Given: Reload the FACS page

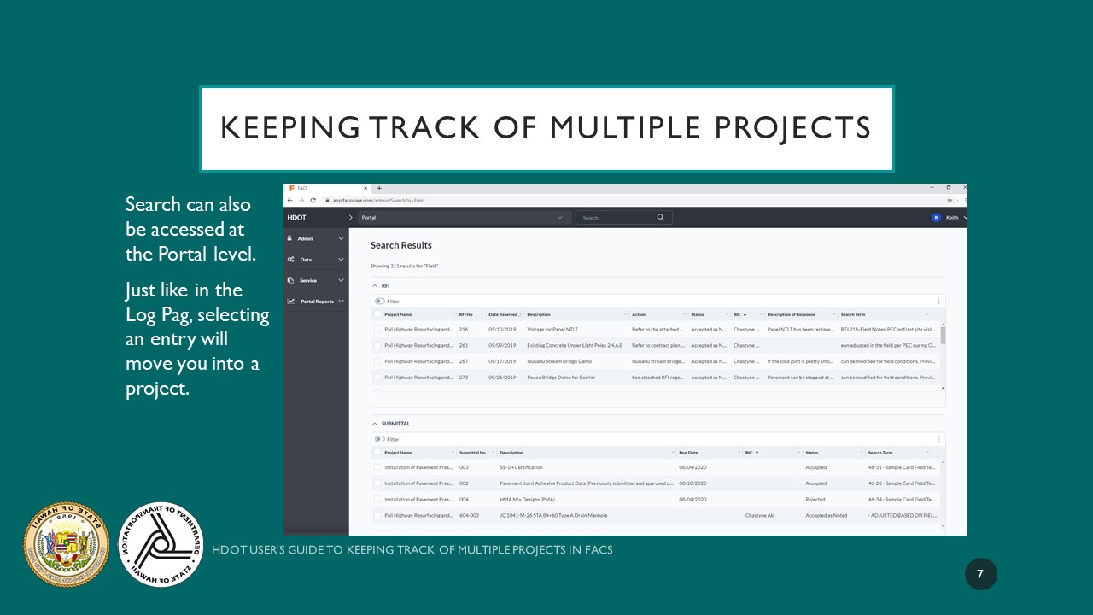Looking at the screenshot, I should pos(313,200).
